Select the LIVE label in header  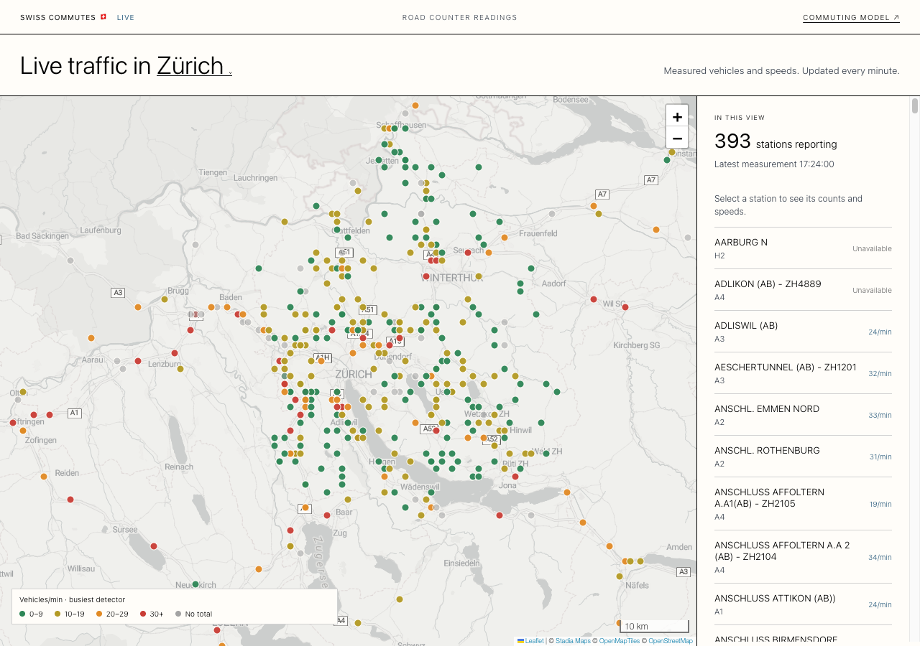coord(126,17)
